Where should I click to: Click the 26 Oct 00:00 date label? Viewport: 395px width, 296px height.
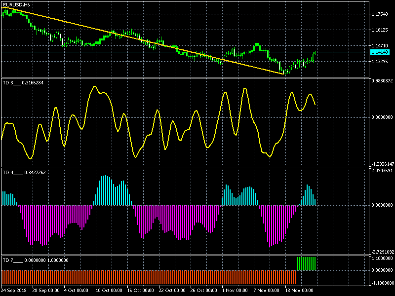coord(203,290)
